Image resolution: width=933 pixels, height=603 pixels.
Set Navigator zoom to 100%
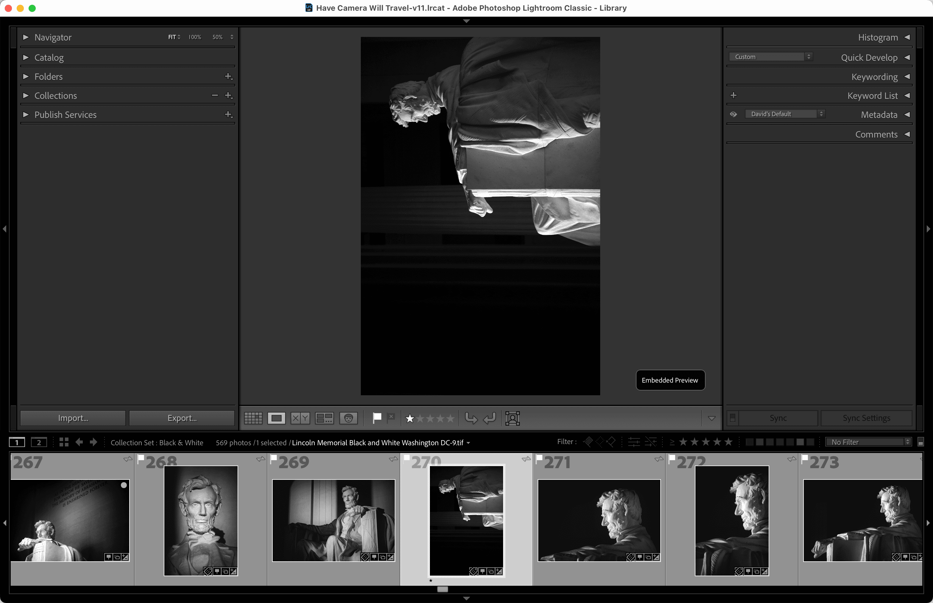[x=195, y=37]
